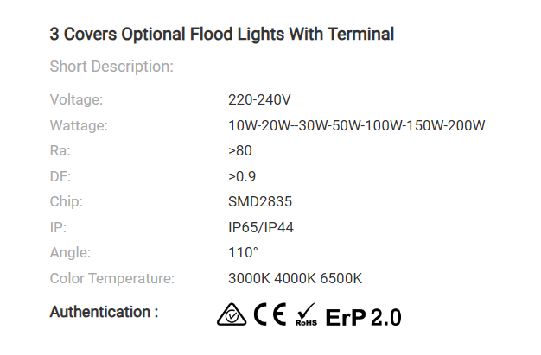
Task: Click the Color Temperature label
Action: tap(112, 278)
